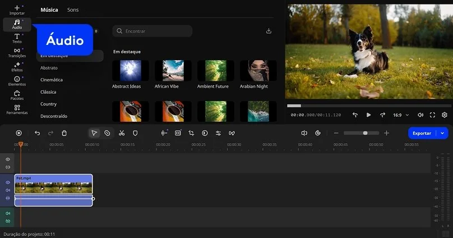453x238 pixels.
Task: Click the Texto tool in sidebar
Action: [x=17, y=38]
